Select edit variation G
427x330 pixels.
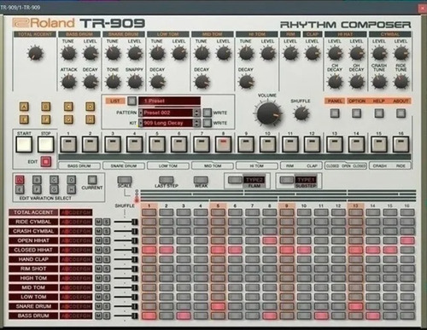coord(54,189)
